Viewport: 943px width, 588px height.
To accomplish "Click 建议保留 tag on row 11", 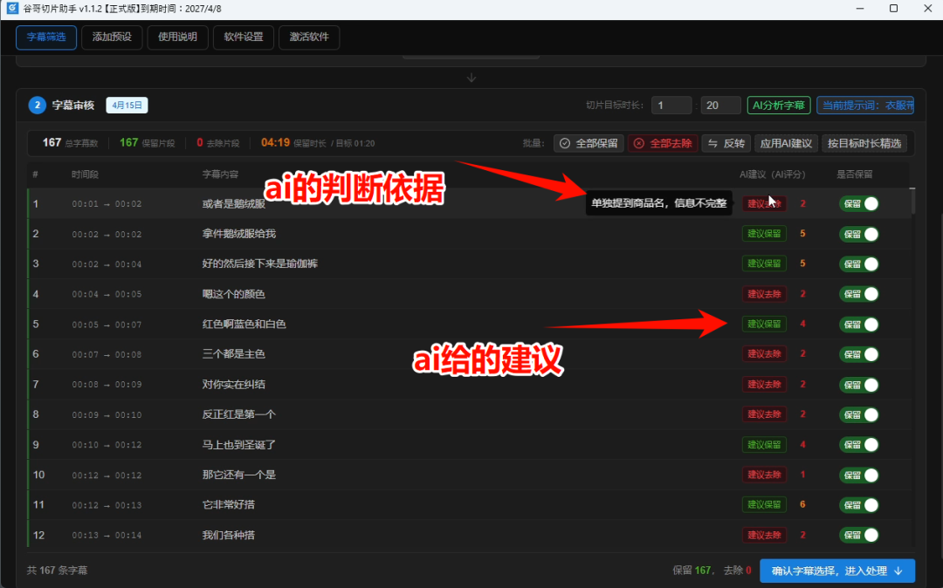I will click(764, 504).
